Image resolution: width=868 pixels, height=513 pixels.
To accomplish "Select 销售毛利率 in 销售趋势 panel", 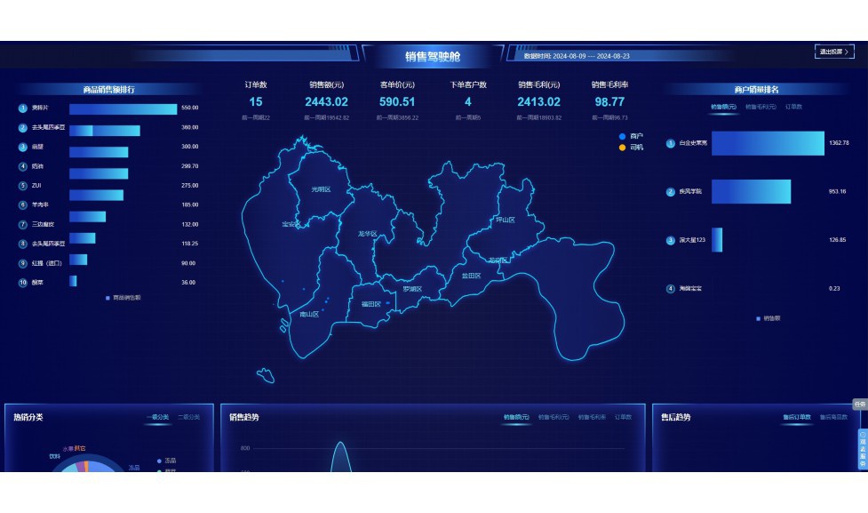I will [x=590, y=417].
